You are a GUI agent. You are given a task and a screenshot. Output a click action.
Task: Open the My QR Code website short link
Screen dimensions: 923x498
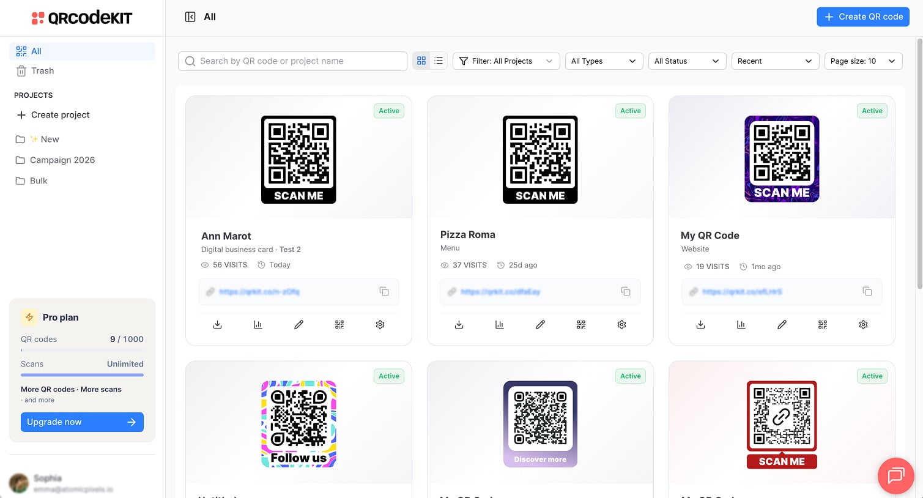pyautogui.click(x=742, y=292)
